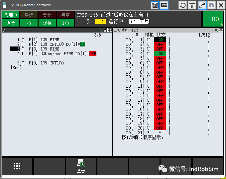Select program line 5:J P[5] 10% CNT100
The image size is (226, 179).
40,63
